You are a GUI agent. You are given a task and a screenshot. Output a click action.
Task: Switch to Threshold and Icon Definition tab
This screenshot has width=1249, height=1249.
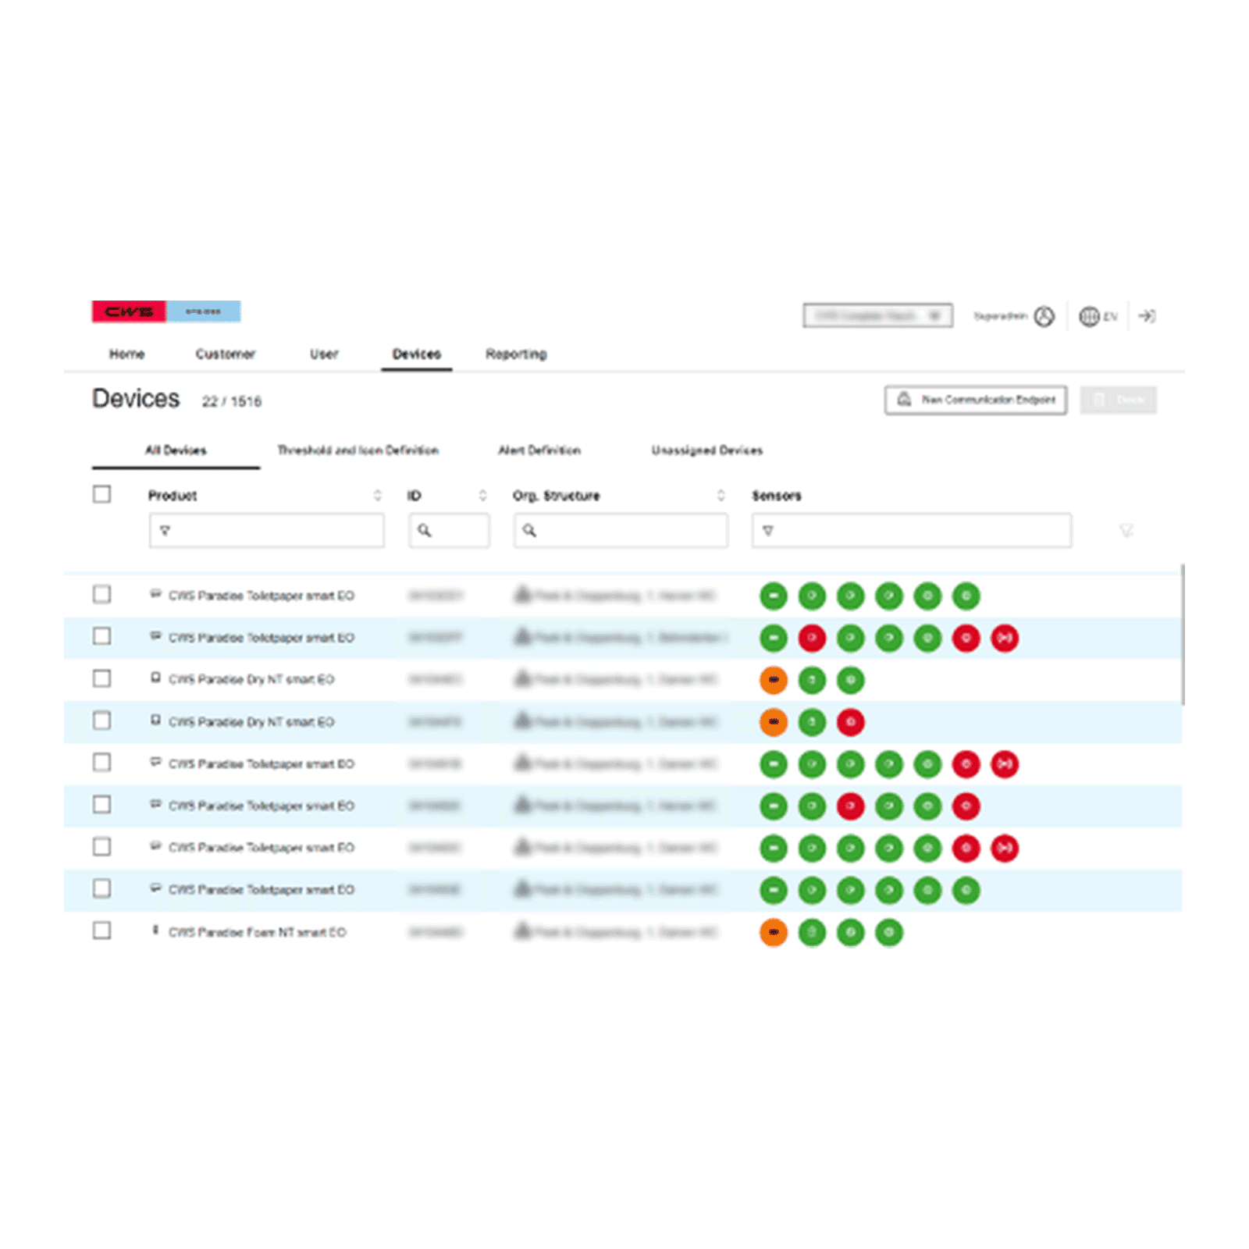(x=358, y=450)
